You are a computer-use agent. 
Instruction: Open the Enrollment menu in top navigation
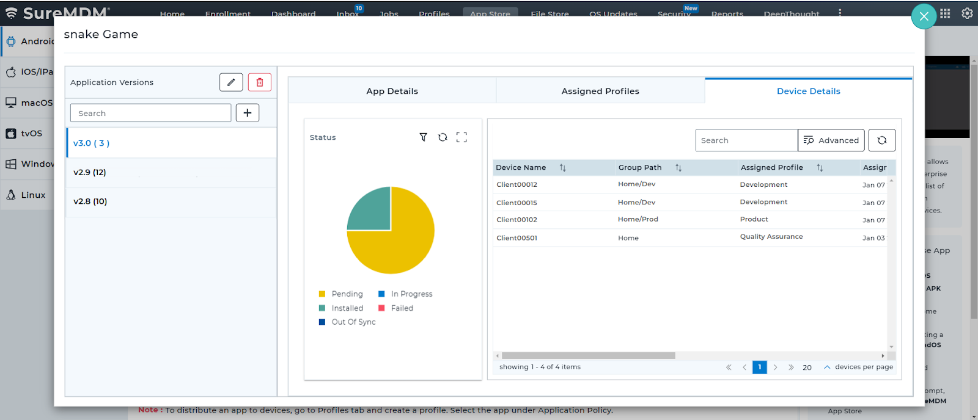(227, 13)
